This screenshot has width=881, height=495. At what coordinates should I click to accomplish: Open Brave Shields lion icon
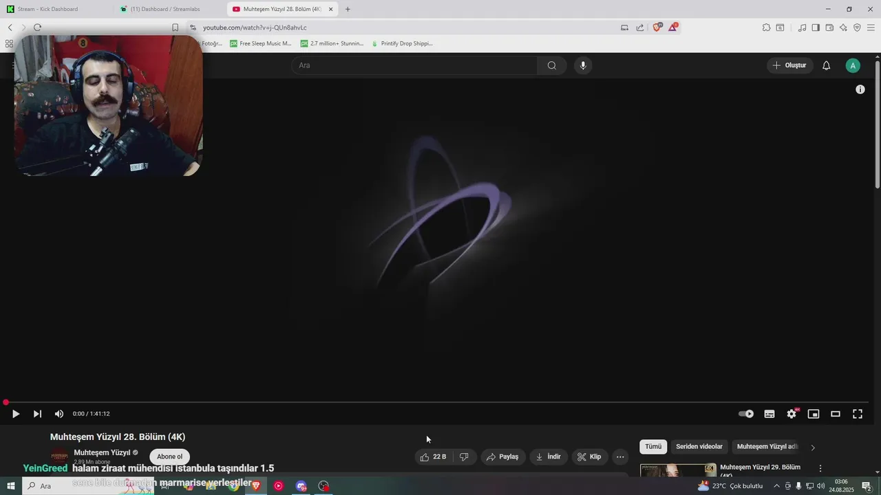tap(657, 27)
